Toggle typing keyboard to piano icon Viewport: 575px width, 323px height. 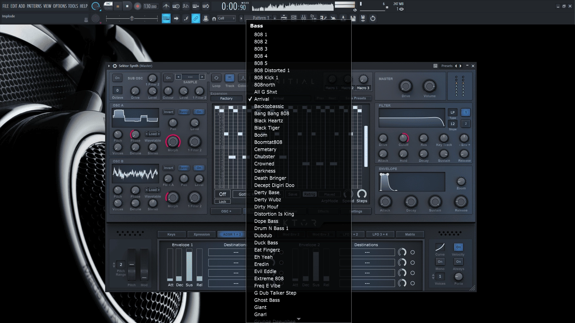(x=166, y=19)
